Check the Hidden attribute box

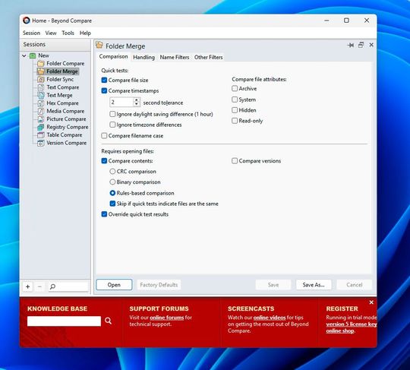pos(235,110)
